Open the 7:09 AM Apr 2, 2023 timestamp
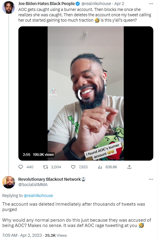 pos(22,235)
